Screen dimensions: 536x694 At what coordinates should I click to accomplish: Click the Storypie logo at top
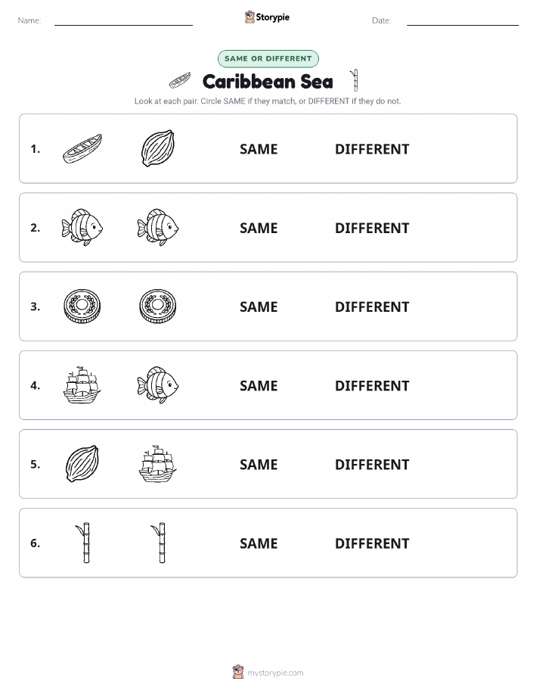pyautogui.click(x=267, y=17)
